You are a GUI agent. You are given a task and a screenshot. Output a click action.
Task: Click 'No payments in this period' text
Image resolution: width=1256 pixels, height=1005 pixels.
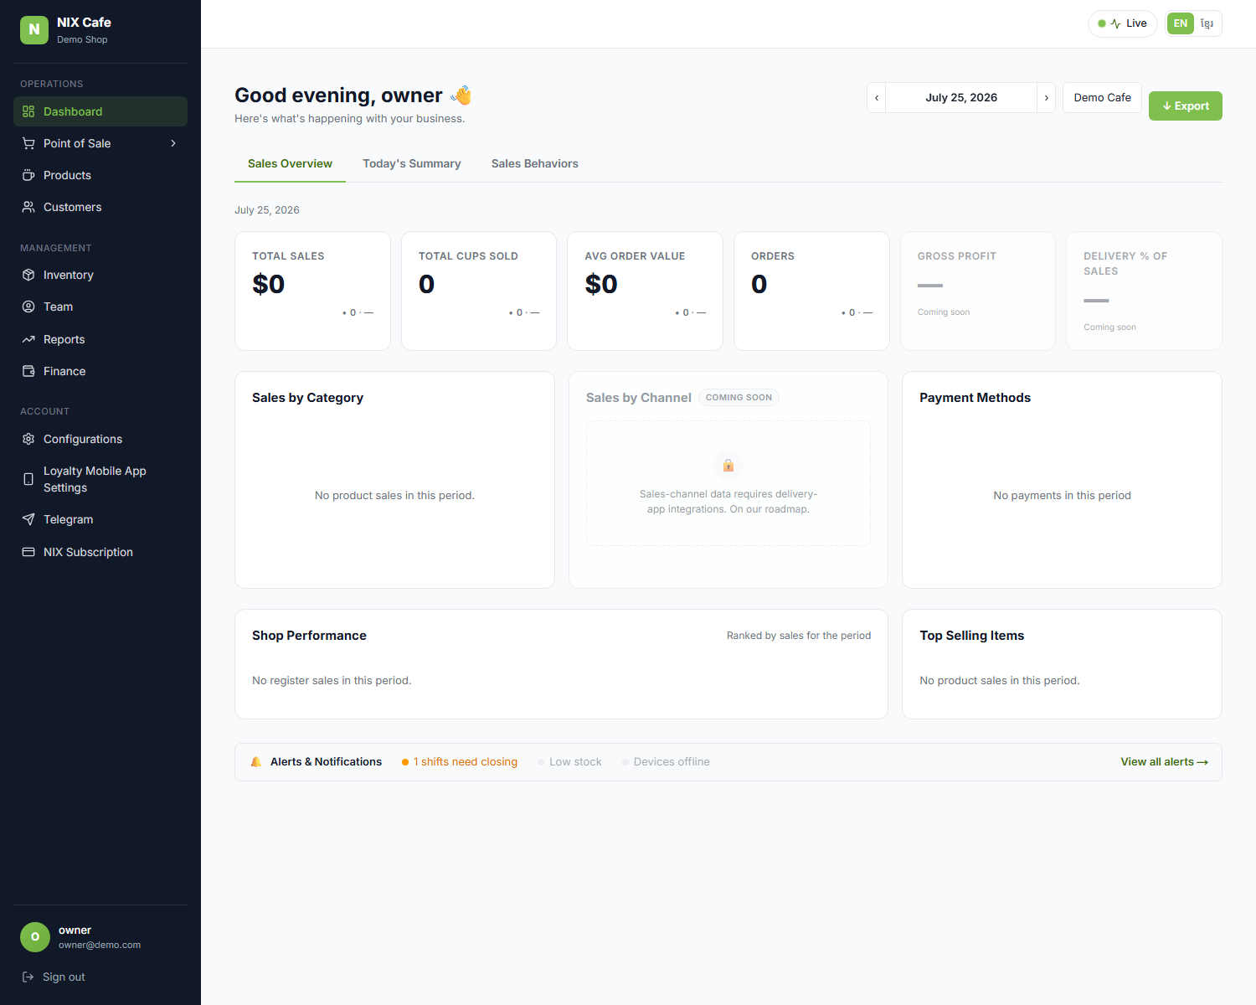point(1062,496)
